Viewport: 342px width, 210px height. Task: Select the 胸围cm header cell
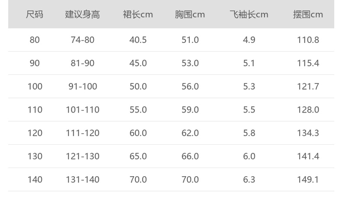click(190, 15)
